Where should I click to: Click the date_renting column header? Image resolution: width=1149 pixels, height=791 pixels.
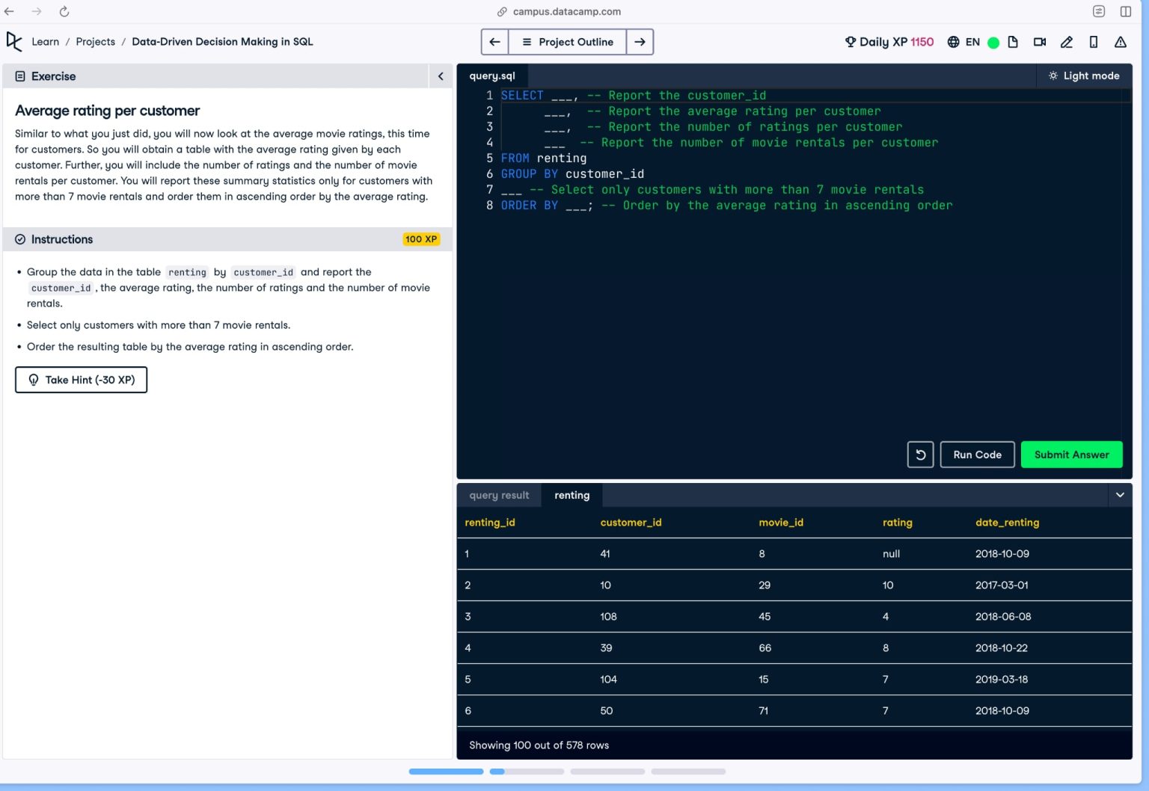tap(1007, 523)
